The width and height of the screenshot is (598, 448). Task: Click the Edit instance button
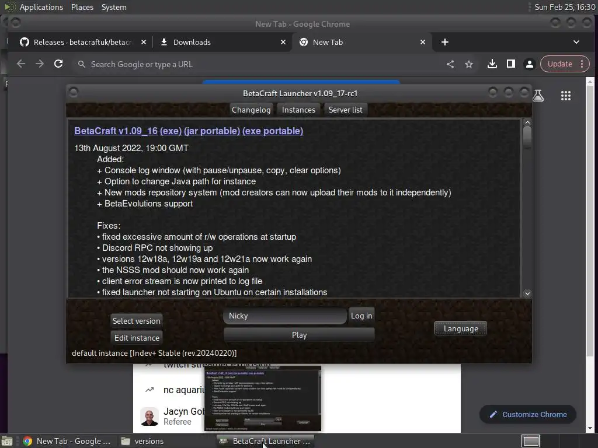(137, 338)
